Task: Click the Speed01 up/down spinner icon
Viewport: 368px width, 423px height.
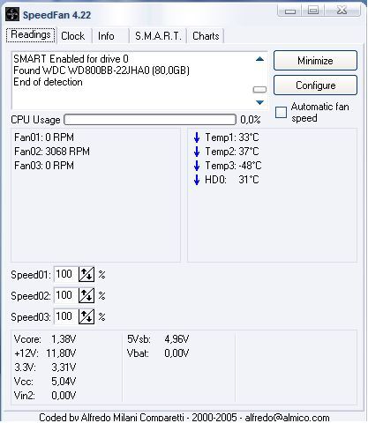Action: click(x=86, y=274)
